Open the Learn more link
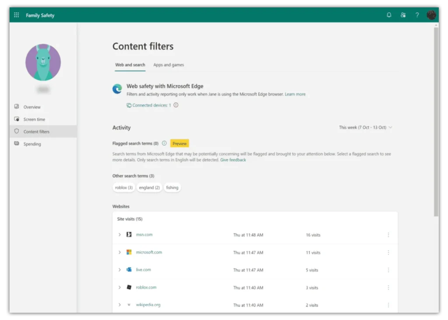 [295, 94]
